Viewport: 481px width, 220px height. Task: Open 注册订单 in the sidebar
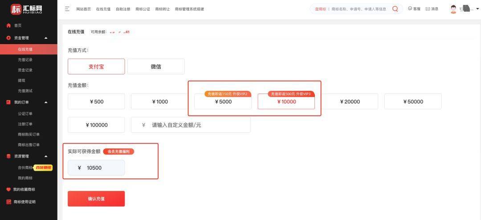click(x=25, y=124)
